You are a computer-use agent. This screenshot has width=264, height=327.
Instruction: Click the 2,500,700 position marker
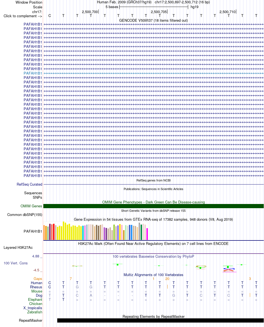(x=90, y=12)
